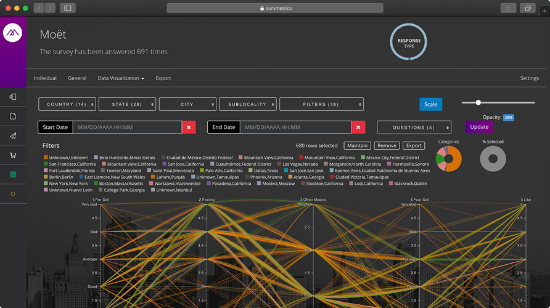Toggle Berlin,Berlin filter

[59, 177]
